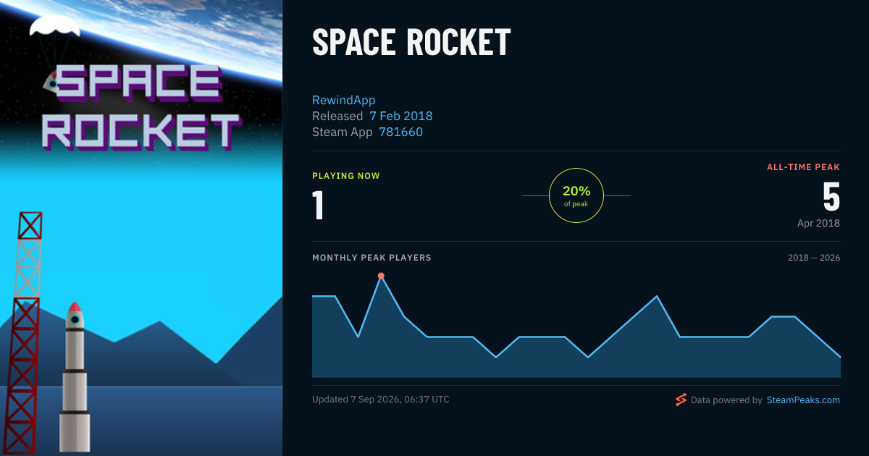
Task: Click the release date 7 Feb 2018
Action: click(x=401, y=116)
